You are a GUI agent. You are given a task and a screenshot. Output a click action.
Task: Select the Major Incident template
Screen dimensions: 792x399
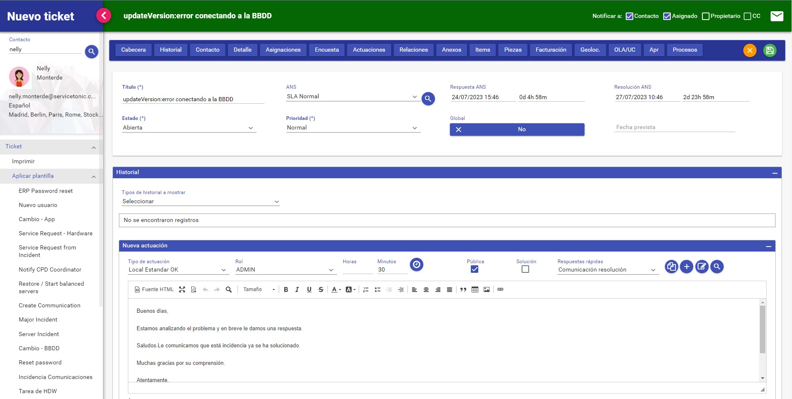point(38,319)
